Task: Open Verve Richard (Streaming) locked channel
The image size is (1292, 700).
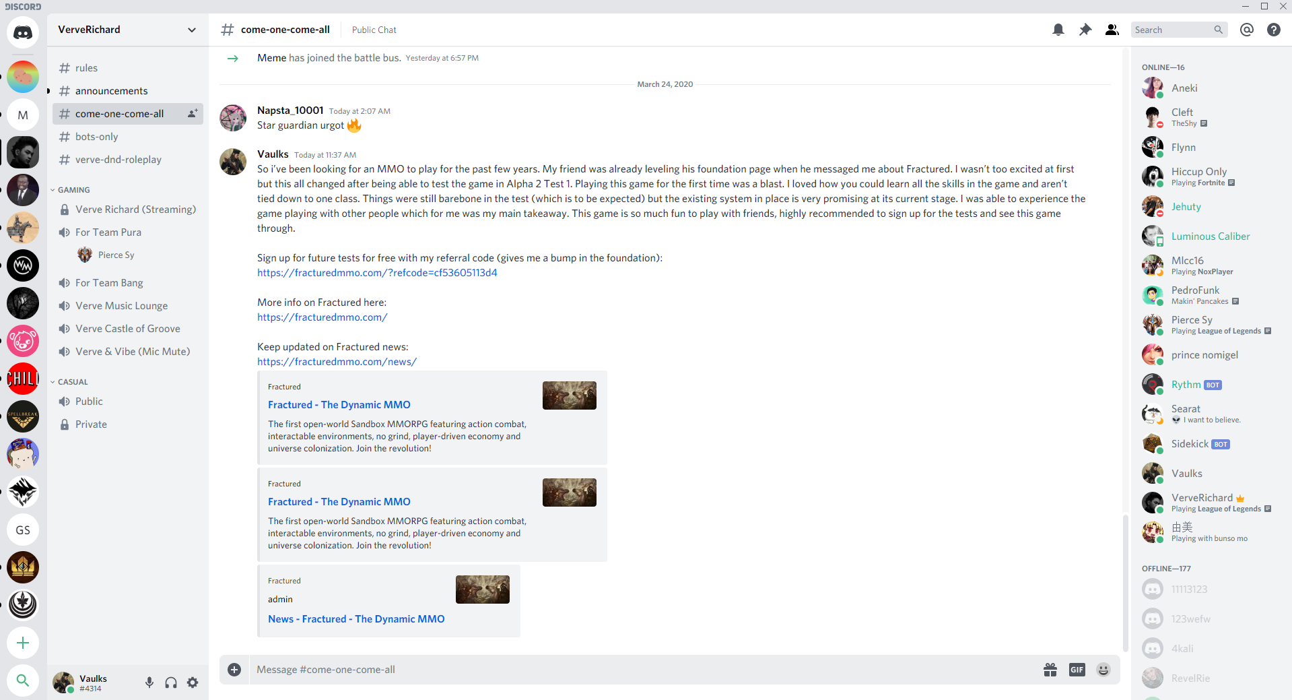Action: [x=128, y=210]
